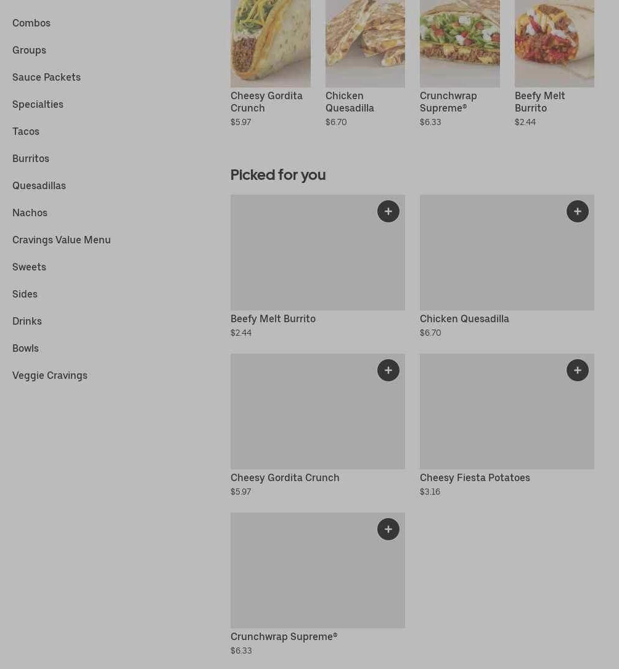Jump to Veggie Cravings category
The image size is (619, 669).
pyautogui.click(x=50, y=375)
